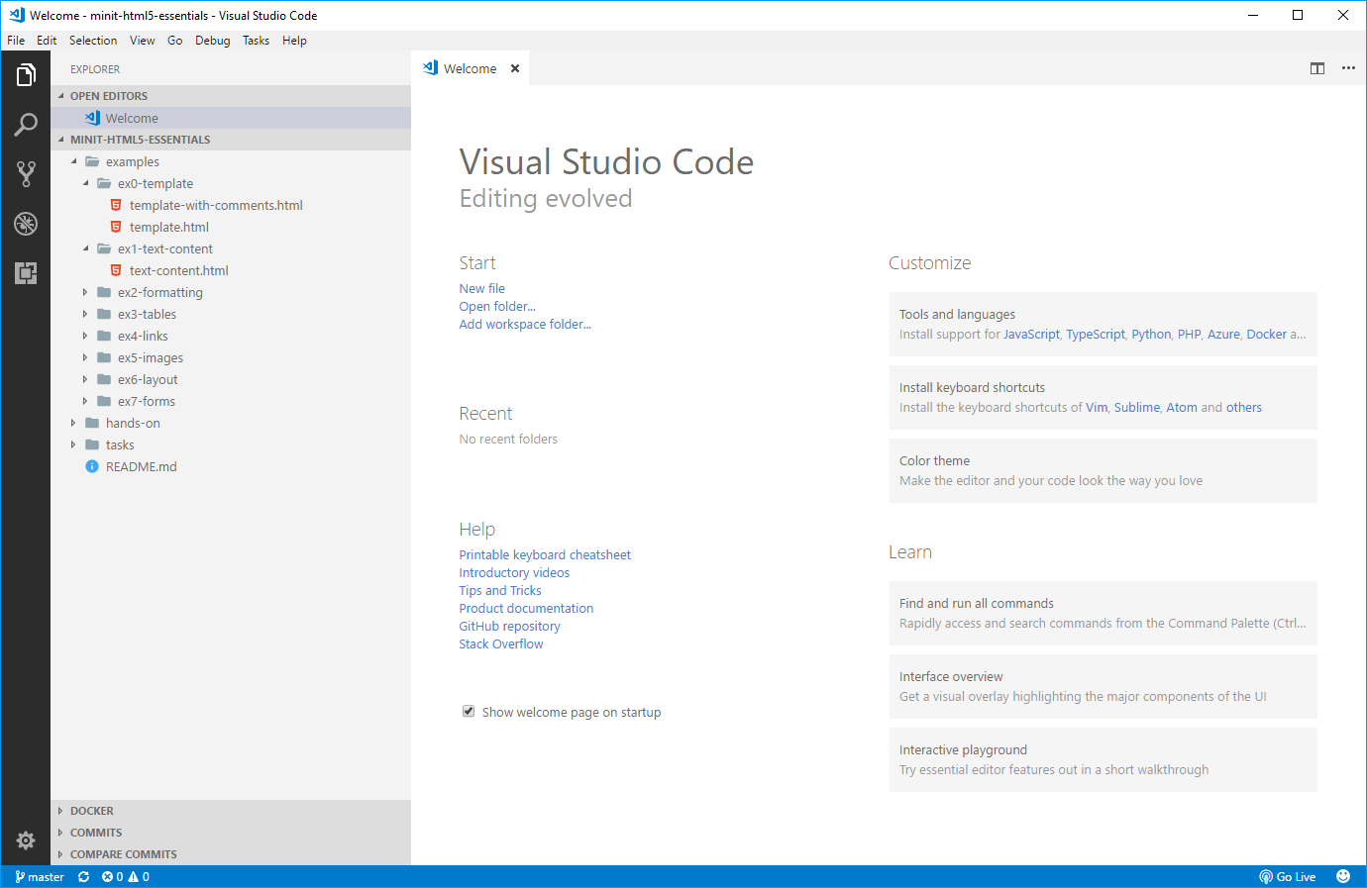Click the New file link
Image resolution: width=1367 pixels, height=888 pixels.
482,288
